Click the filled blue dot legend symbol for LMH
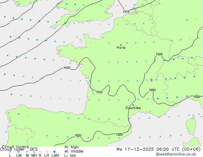 pyautogui.click(x=54, y=152)
